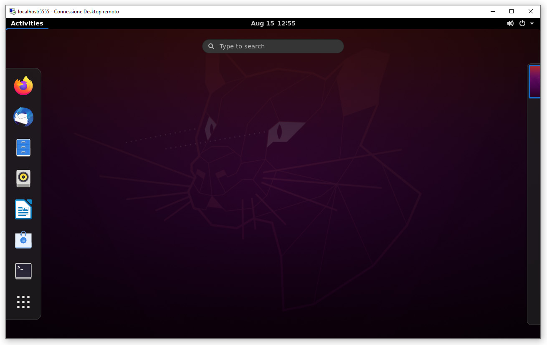The image size is (547, 345).
Task: Launch Ubuntu Software store
Action: (23, 240)
